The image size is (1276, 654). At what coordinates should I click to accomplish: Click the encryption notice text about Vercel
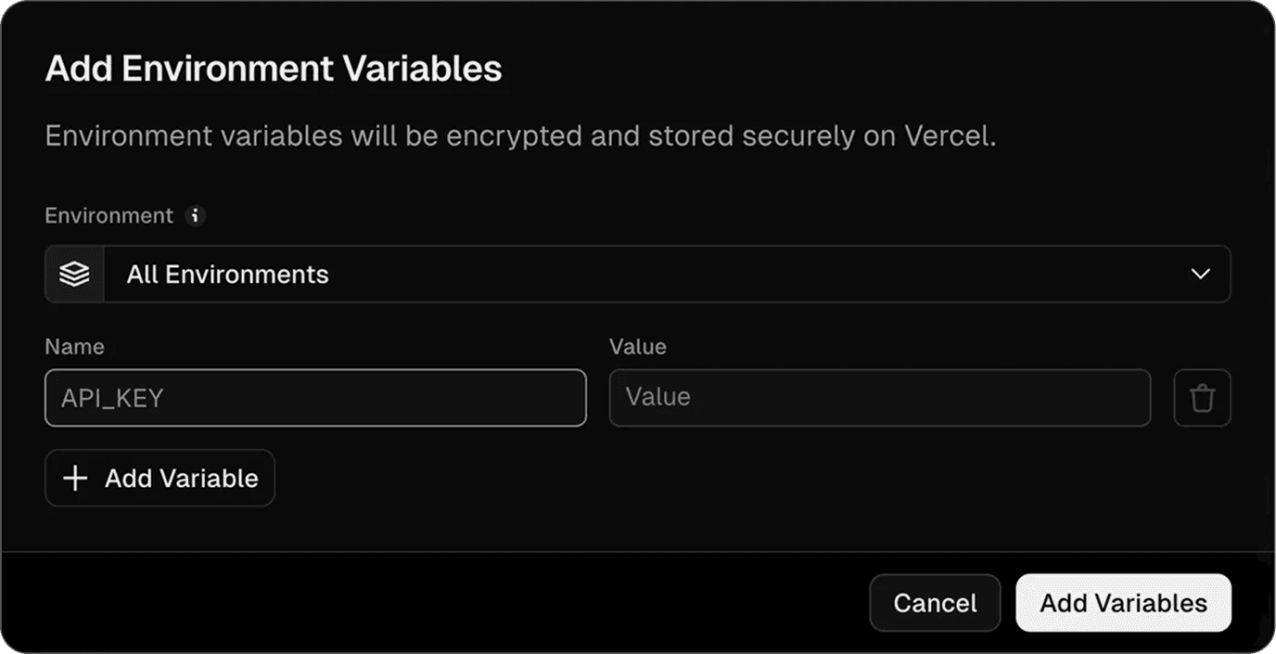click(x=519, y=135)
